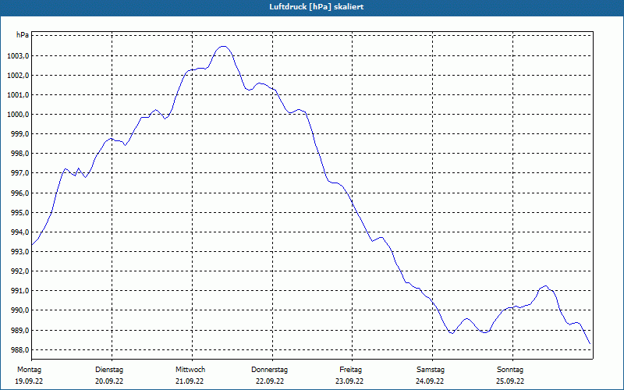The height and width of the screenshot is (390, 624).
Task: Click the 992,0 y-axis label
Action: (19, 271)
